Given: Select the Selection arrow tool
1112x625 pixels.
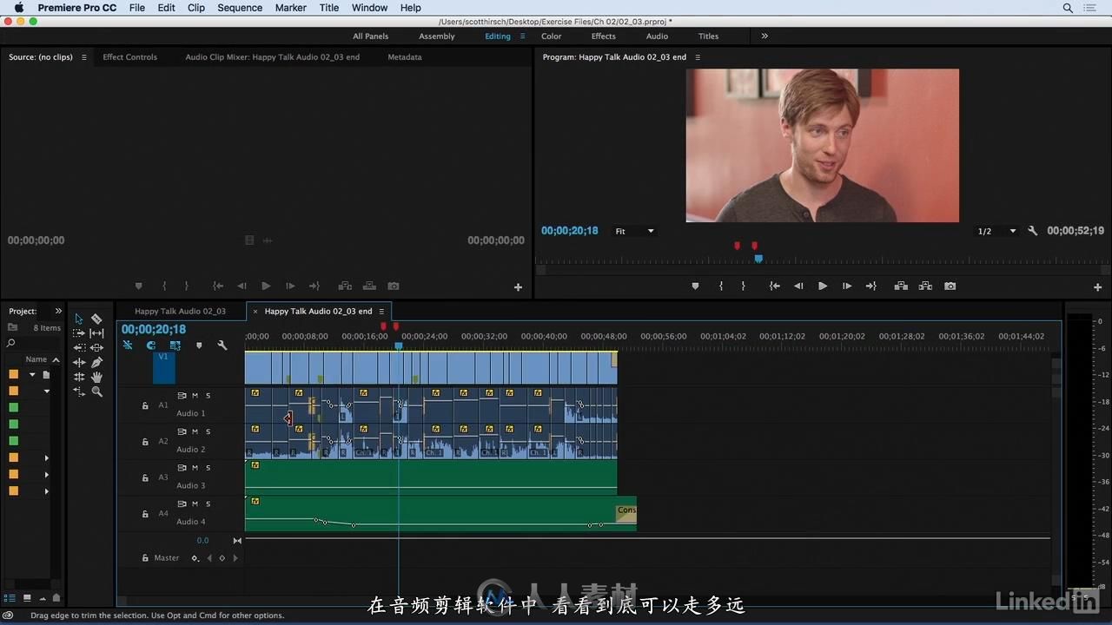Looking at the screenshot, I should tap(79, 319).
